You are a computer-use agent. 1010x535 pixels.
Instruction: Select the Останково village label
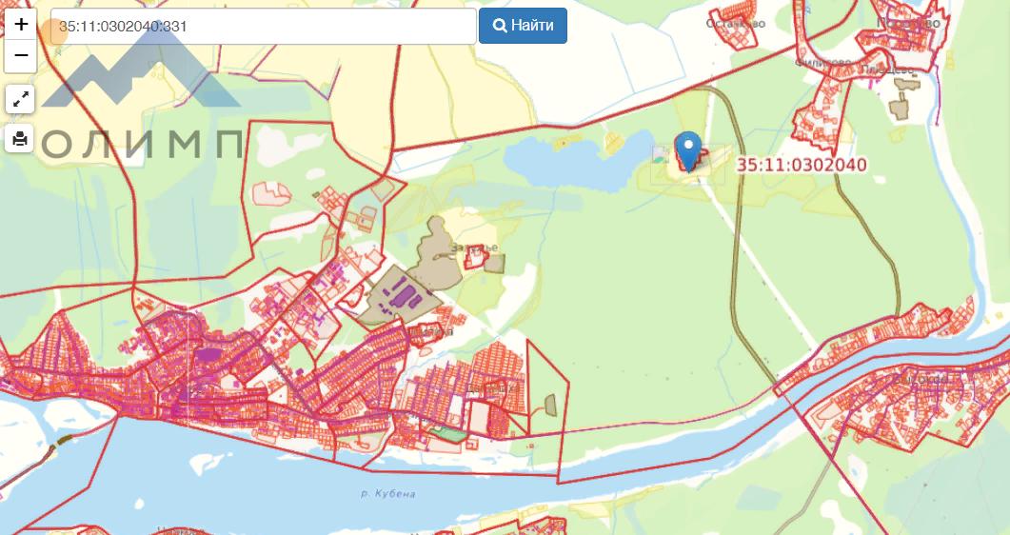tap(736, 24)
